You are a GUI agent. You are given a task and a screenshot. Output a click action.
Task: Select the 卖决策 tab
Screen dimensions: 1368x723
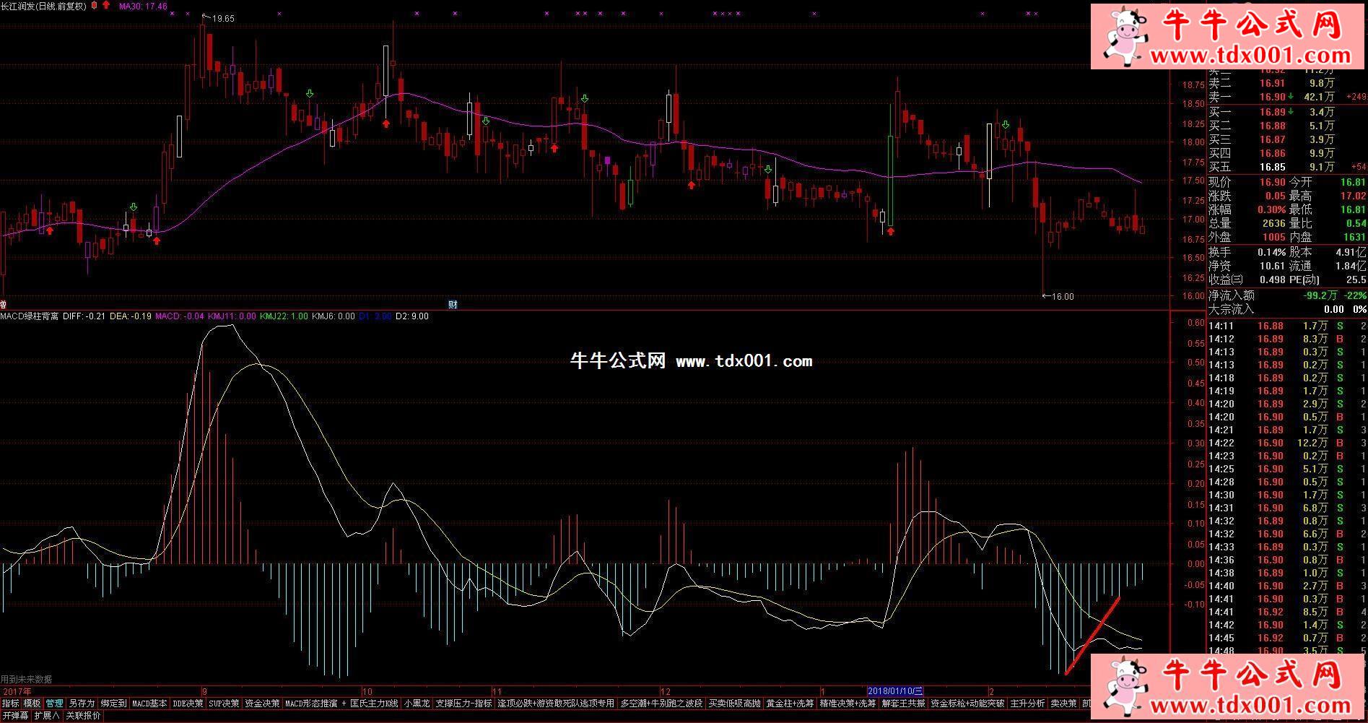pos(1063,703)
